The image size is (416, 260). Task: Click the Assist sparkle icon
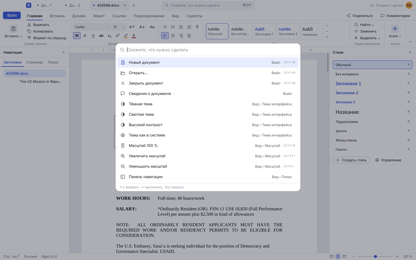click(x=395, y=29)
